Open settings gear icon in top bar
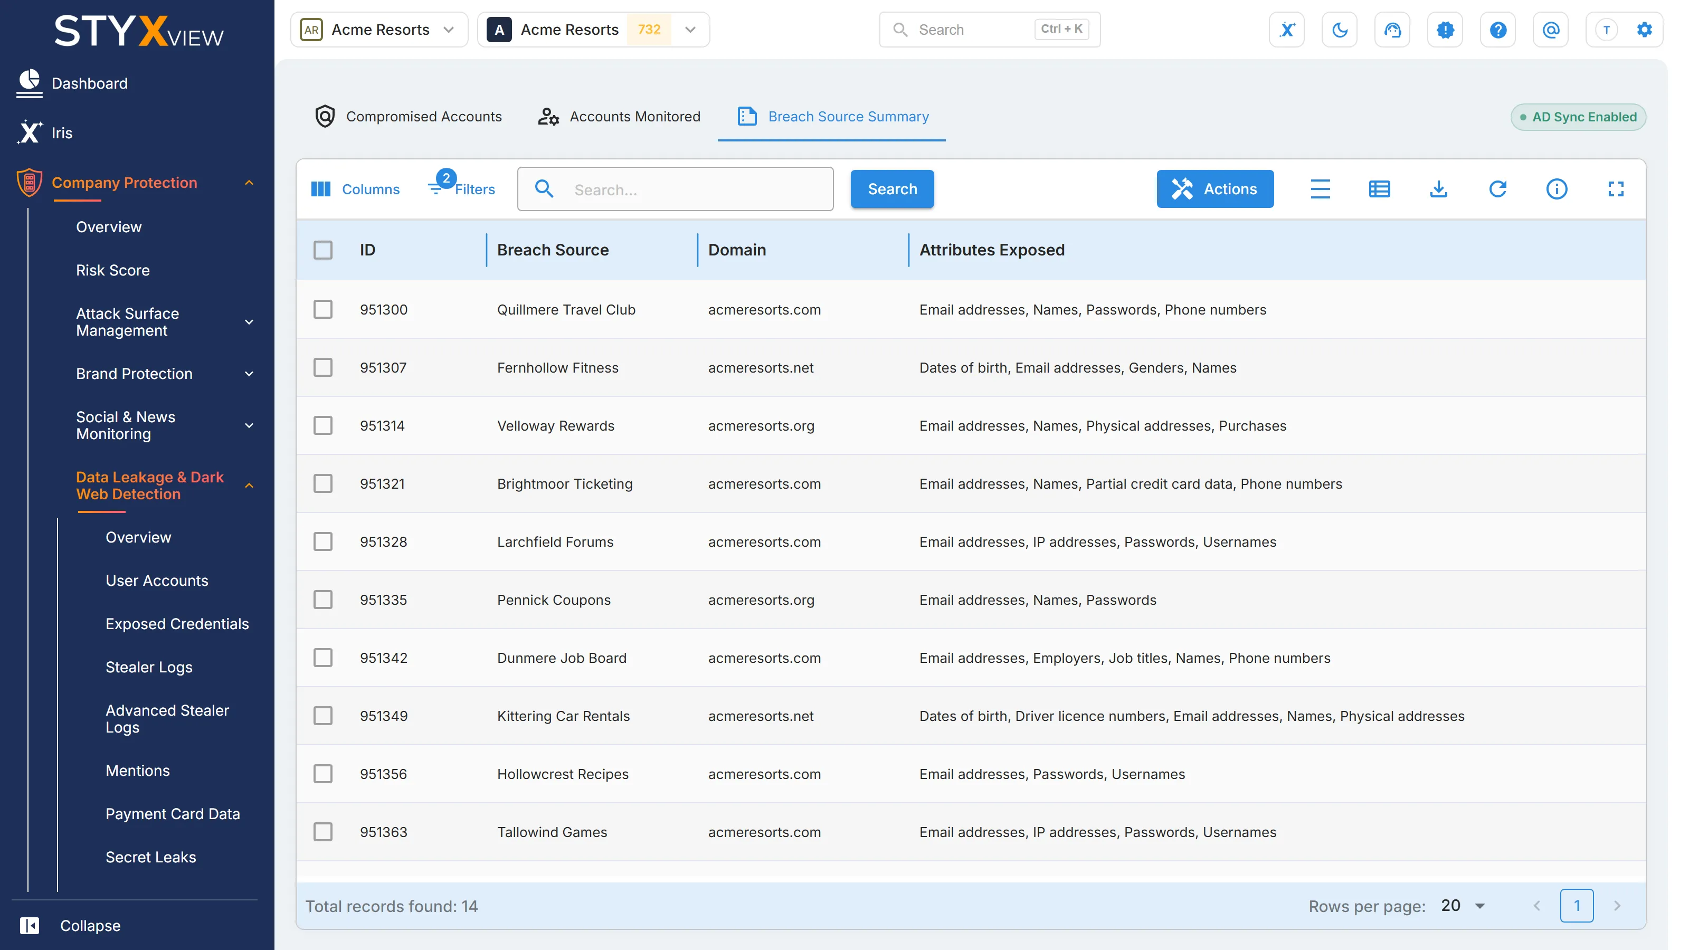 click(x=1645, y=30)
